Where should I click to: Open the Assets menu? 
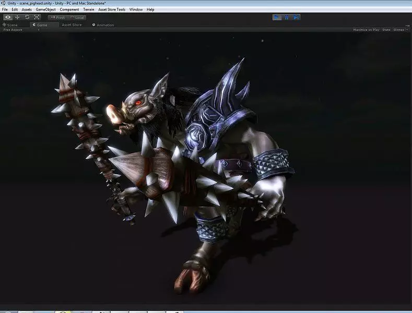pyautogui.click(x=27, y=9)
